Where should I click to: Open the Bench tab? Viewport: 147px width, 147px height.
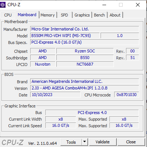[x=99, y=15]
